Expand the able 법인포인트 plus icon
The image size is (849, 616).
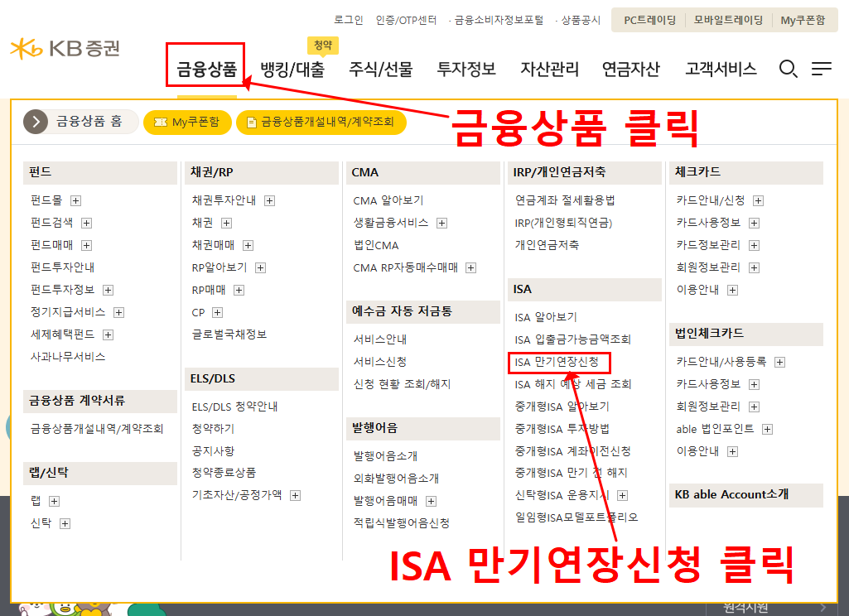pos(767,429)
